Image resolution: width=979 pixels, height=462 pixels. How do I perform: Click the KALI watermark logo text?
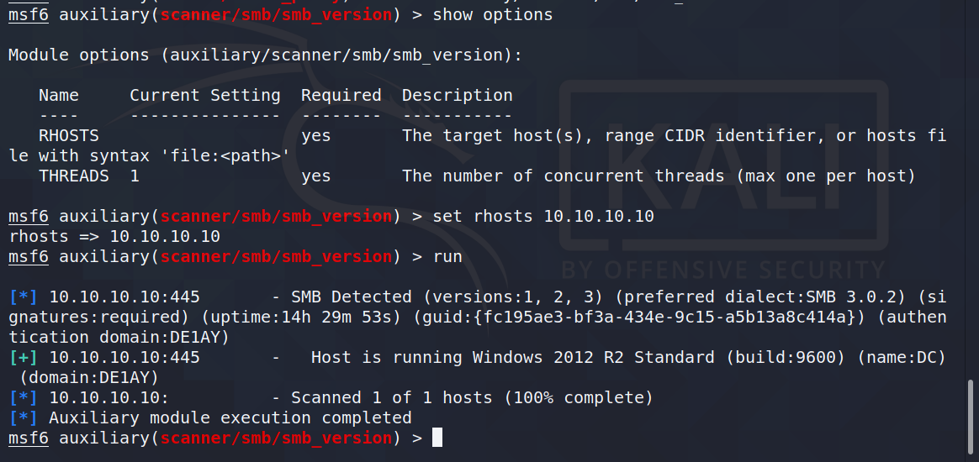click(723, 170)
